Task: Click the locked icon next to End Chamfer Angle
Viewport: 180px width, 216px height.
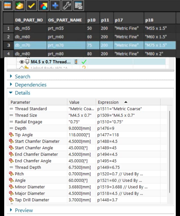Action: point(11,161)
